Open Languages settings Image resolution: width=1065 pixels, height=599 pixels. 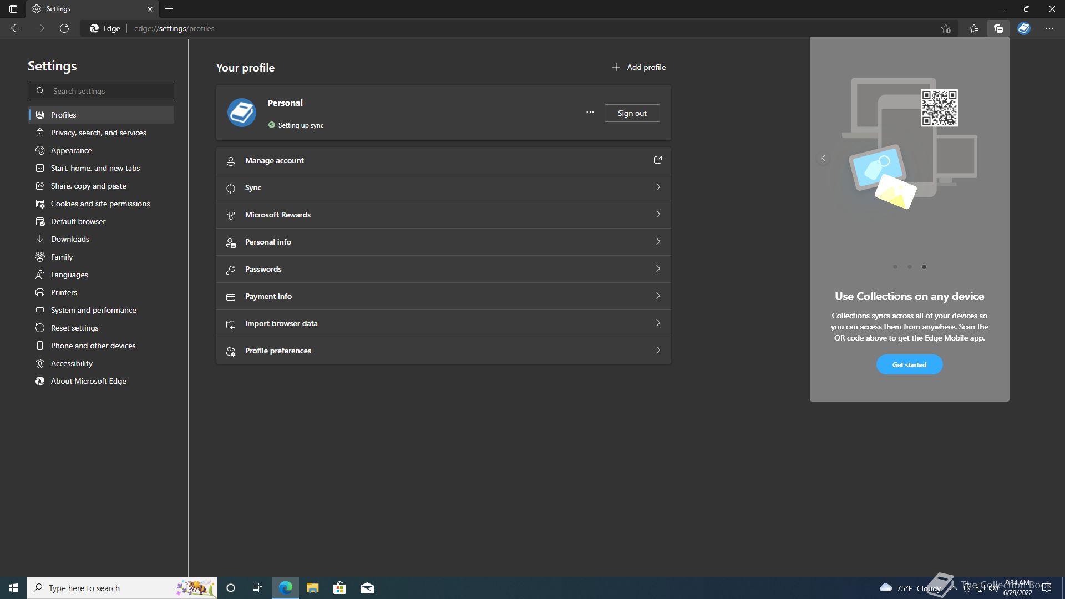[x=101, y=275]
